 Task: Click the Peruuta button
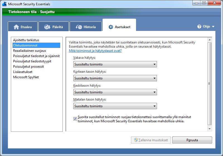[192, 140]
